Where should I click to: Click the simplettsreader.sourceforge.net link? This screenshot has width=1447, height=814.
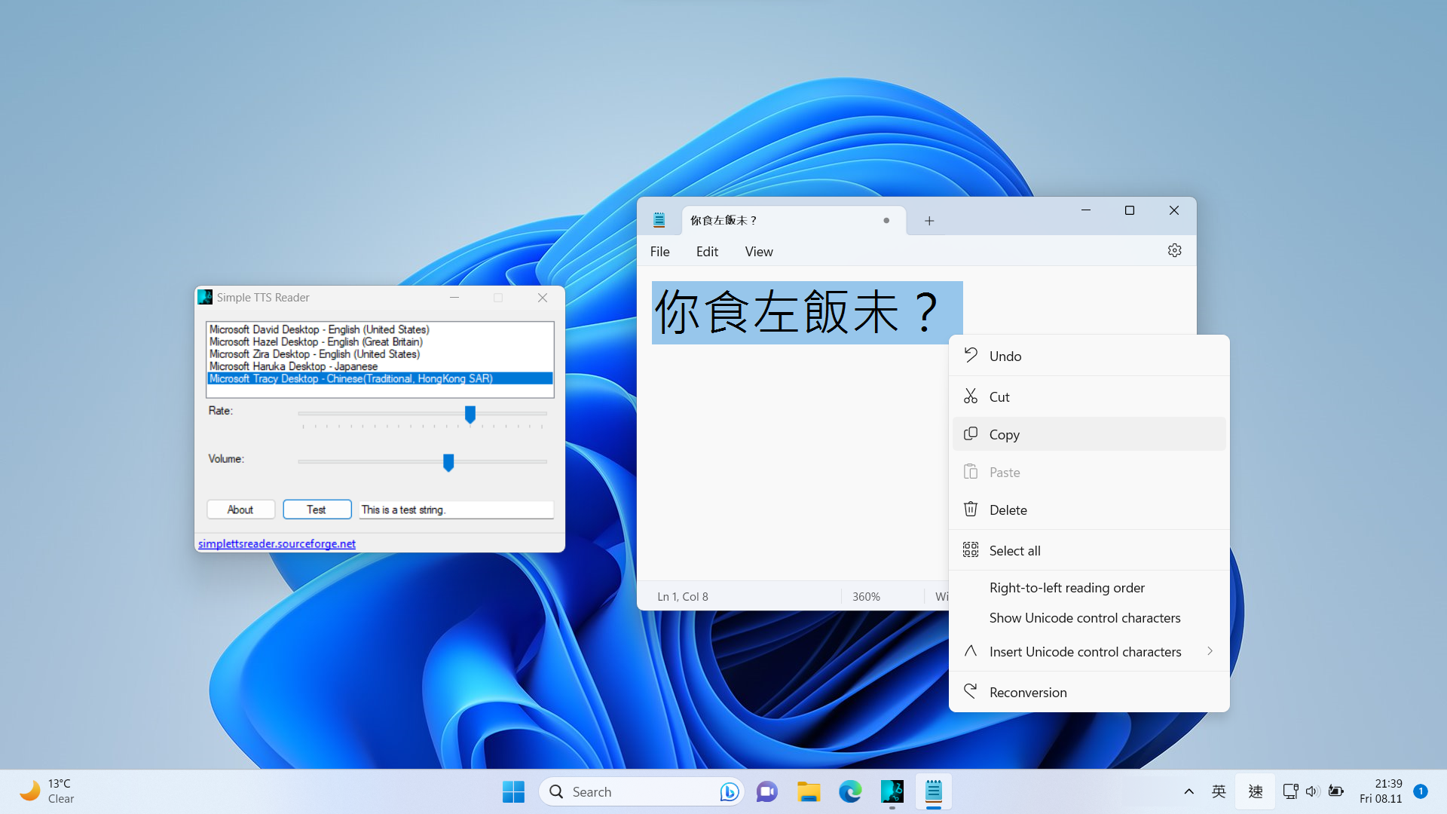coord(277,543)
